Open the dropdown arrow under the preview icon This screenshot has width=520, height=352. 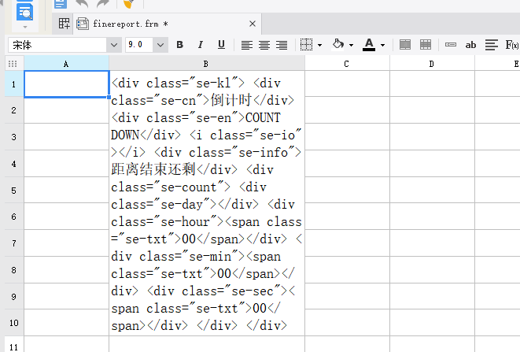tap(25, 27)
